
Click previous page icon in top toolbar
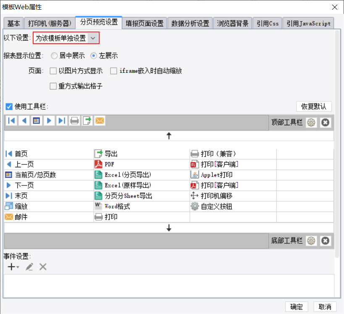click(x=24, y=121)
